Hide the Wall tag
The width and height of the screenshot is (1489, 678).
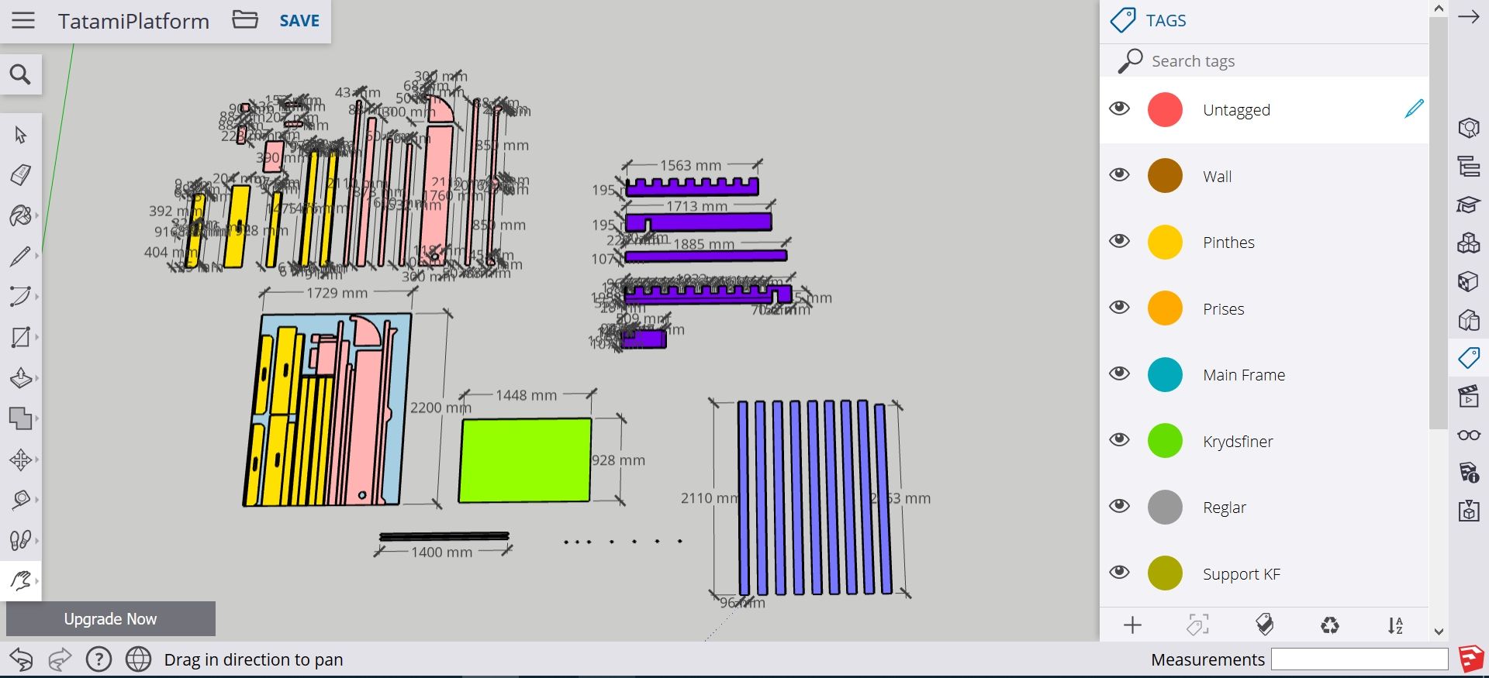click(1119, 175)
